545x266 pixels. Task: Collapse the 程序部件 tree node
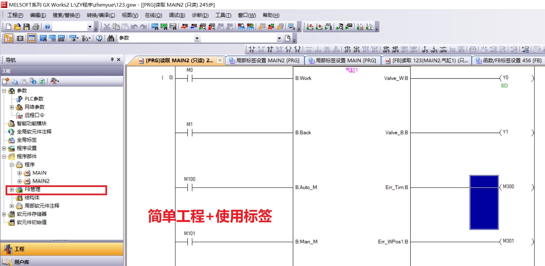(x=4, y=157)
